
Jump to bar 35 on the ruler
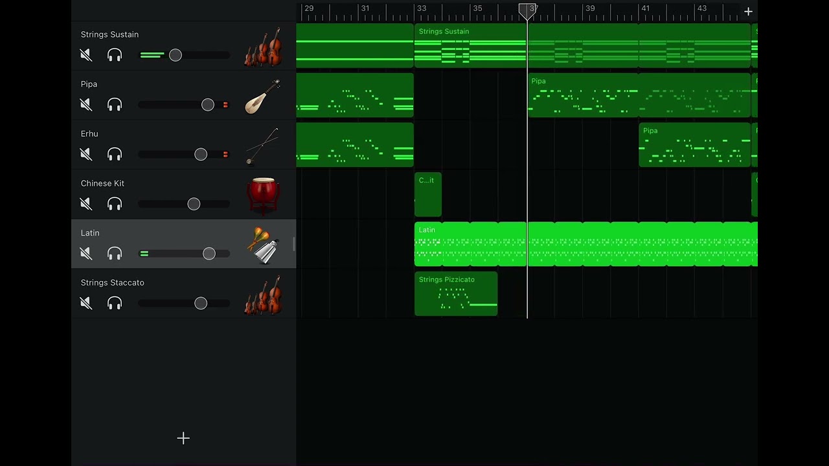point(477,8)
